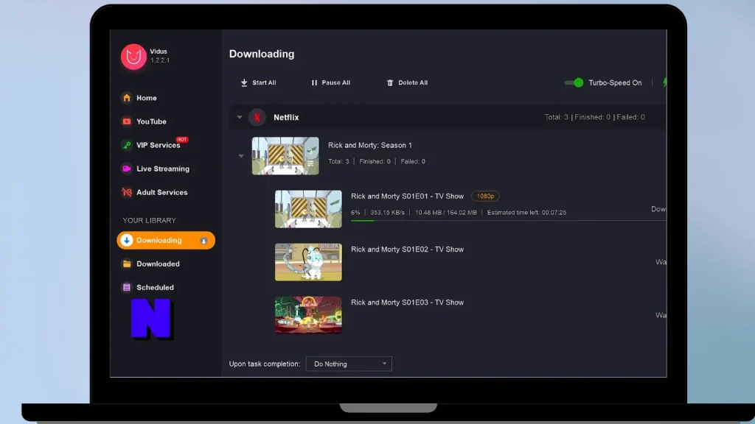Click the Rick and Morty Season 1 thumbnail
Screen dimensions: 755x424
285,156
